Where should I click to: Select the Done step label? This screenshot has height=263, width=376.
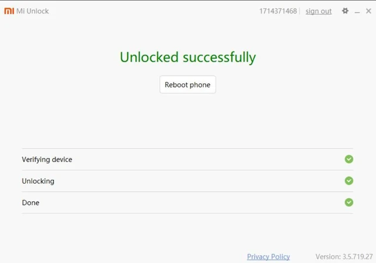pyautogui.click(x=31, y=203)
